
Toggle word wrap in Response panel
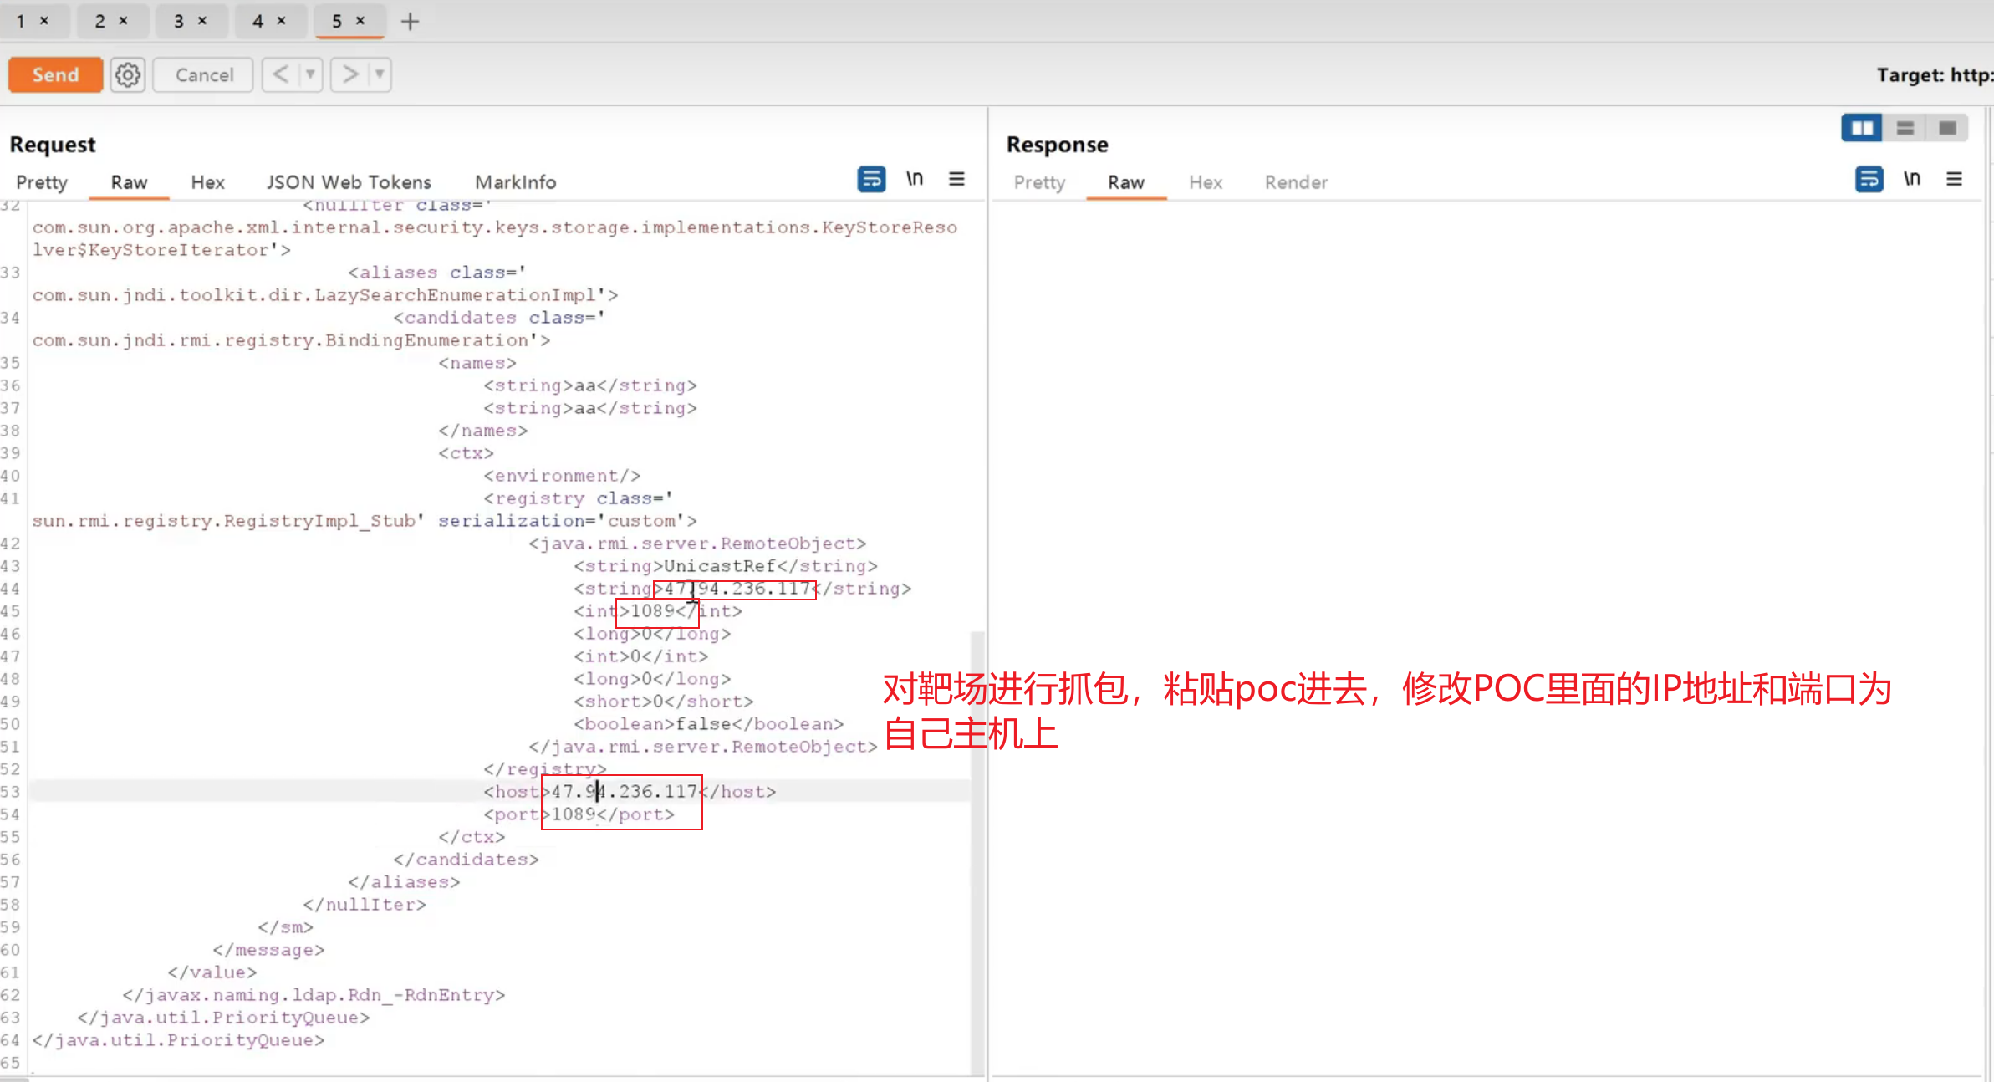coord(1869,179)
